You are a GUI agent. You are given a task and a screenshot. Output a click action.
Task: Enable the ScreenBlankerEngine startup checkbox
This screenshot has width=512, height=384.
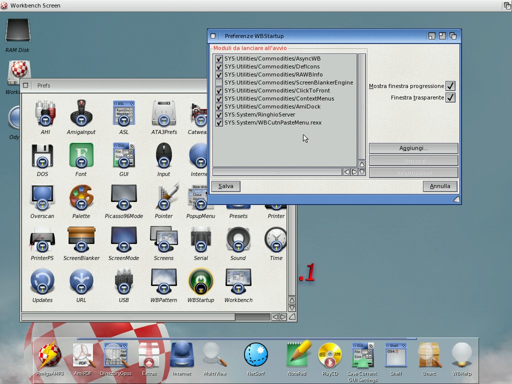coord(219,82)
